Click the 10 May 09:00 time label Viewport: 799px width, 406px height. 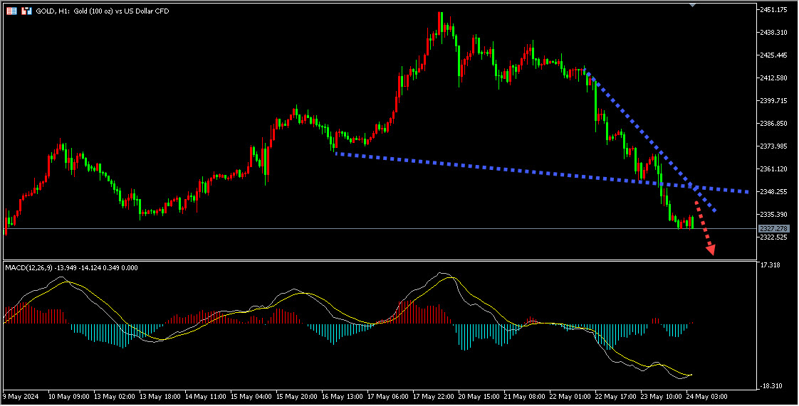click(69, 396)
